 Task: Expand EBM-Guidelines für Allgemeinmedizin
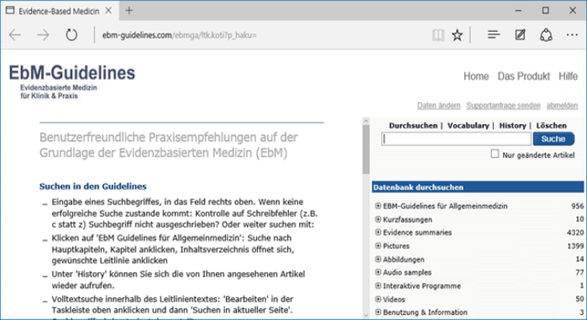[378, 206]
